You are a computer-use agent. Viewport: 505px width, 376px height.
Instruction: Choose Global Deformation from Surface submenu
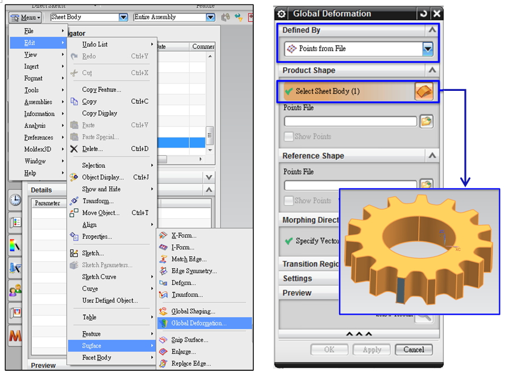(198, 323)
